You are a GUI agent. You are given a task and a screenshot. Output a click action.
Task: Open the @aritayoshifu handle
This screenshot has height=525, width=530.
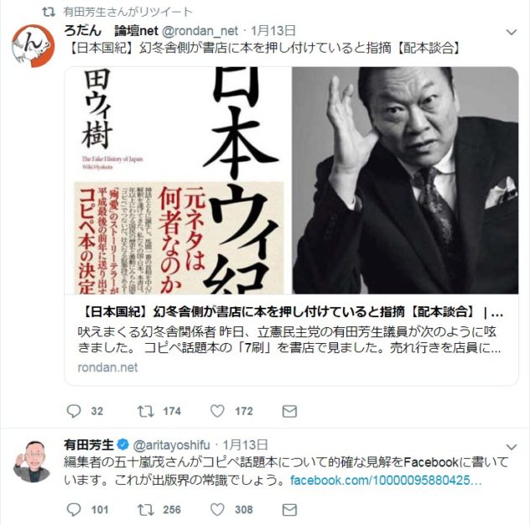[x=172, y=444]
